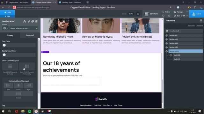Set horizontal item alignment to Right
This screenshot has height=114, width=204.
tap(28, 85)
